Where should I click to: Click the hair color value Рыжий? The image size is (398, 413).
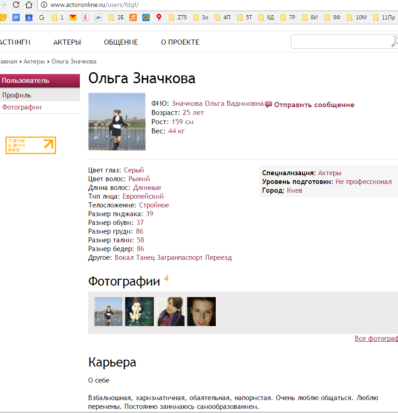click(x=139, y=179)
